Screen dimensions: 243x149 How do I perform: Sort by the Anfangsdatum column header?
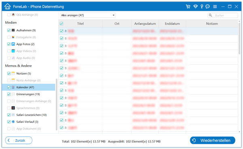pos(145,23)
